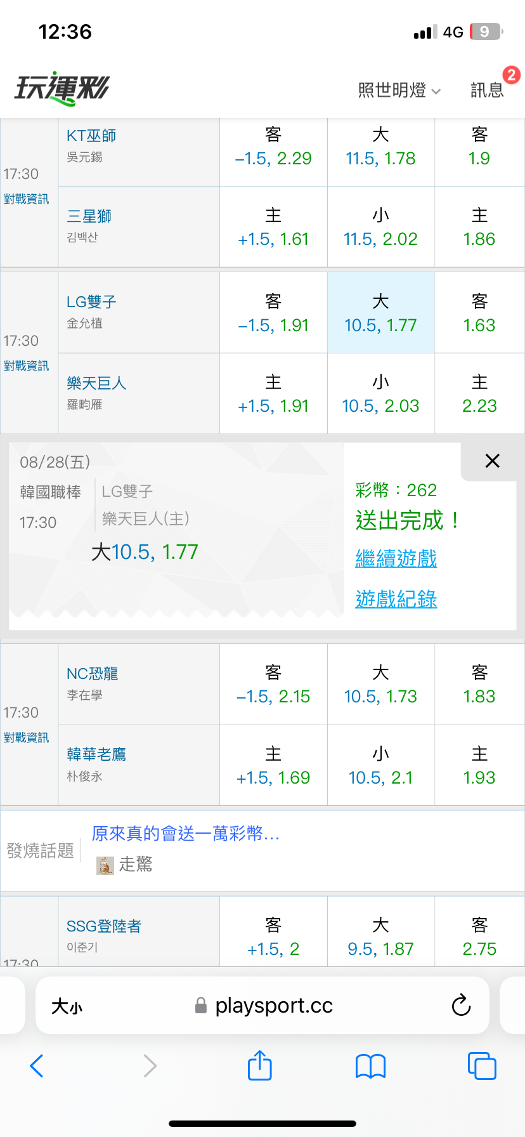Toggle LG雙子 大 10.5, 1.77 selection
Viewport: 525px width, 1137px height.
(x=380, y=313)
